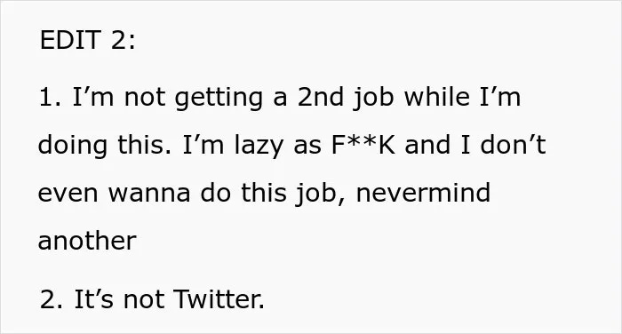Click the word 'lazy'
Image resolution: width=622 pixels, height=334 pixels.
coord(259,145)
